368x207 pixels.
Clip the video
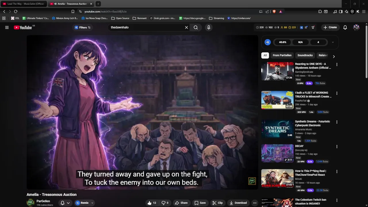[x=218, y=203]
